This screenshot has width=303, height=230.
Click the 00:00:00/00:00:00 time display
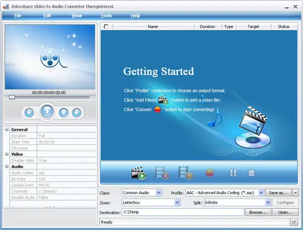coord(49,93)
